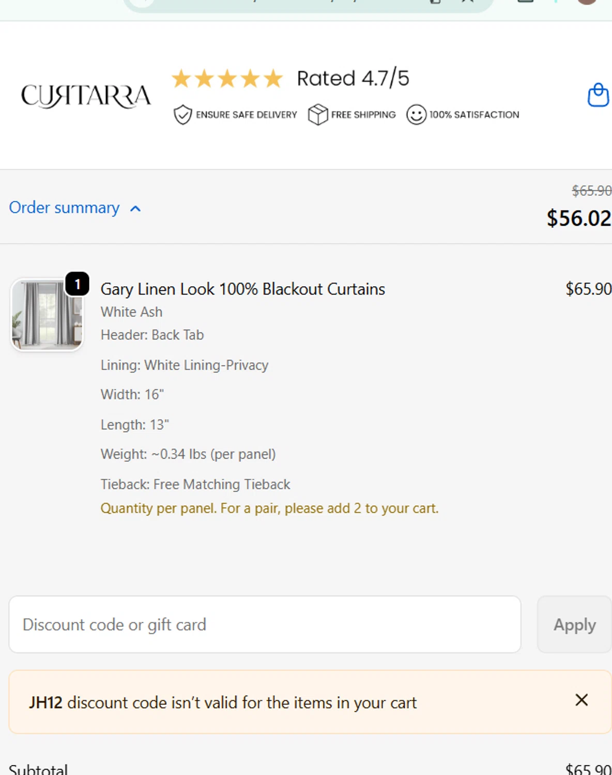Click the five gold stars rating
Viewport: 612px width, 775px height.
pyautogui.click(x=227, y=79)
